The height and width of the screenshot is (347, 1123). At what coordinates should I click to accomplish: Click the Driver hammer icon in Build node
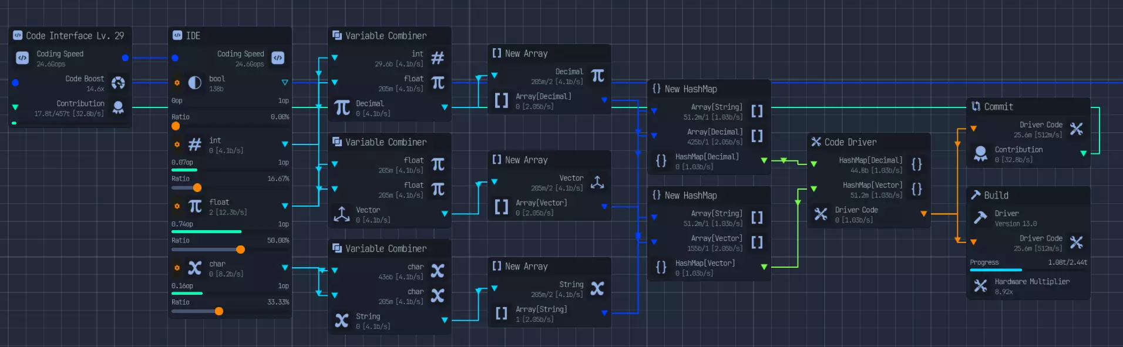point(981,217)
